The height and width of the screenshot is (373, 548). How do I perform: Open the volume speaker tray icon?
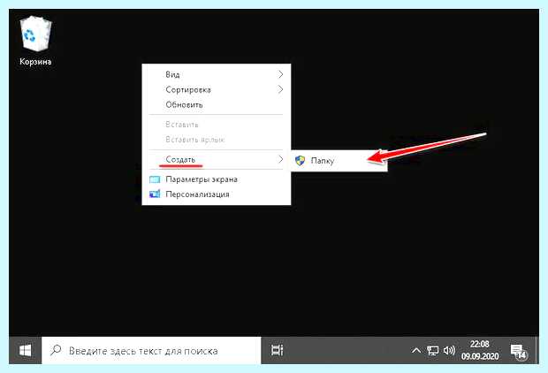pyautogui.click(x=449, y=350)
